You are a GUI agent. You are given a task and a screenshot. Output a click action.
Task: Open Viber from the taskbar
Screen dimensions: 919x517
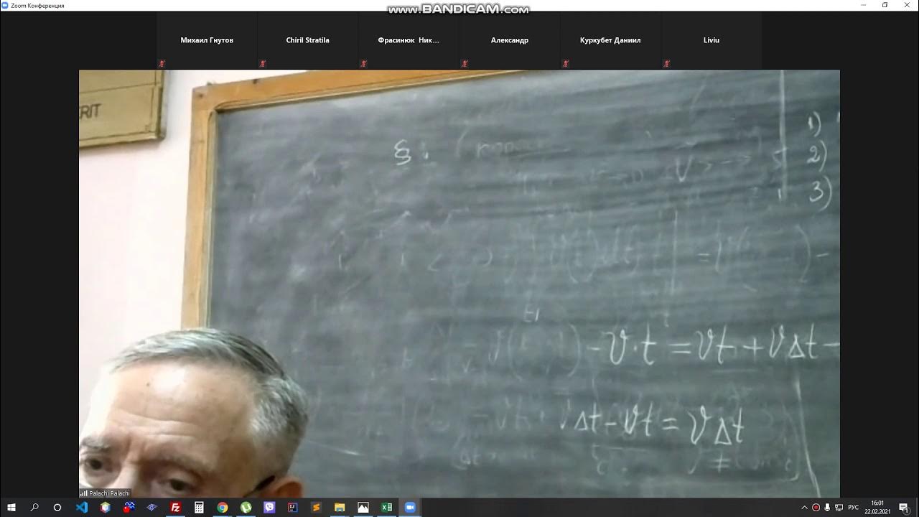point(269,508)
